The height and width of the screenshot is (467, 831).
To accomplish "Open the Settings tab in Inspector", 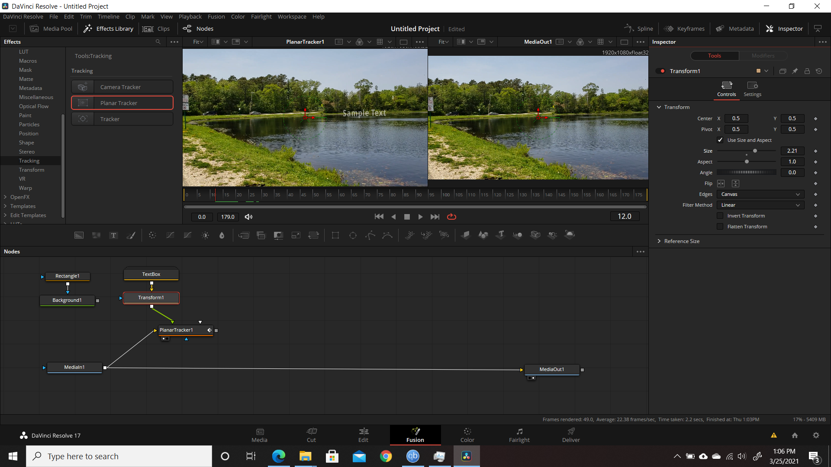I will tap(752, 89).
